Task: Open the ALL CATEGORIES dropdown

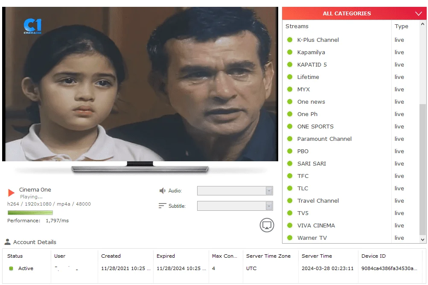Action: (x=354, y=13)
